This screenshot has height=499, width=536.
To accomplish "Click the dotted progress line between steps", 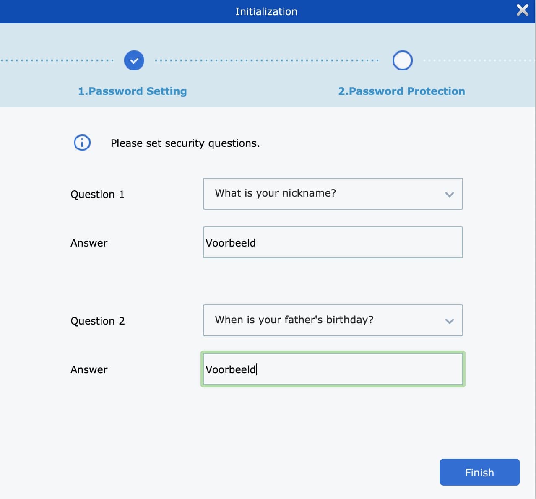I will (266, 60).
